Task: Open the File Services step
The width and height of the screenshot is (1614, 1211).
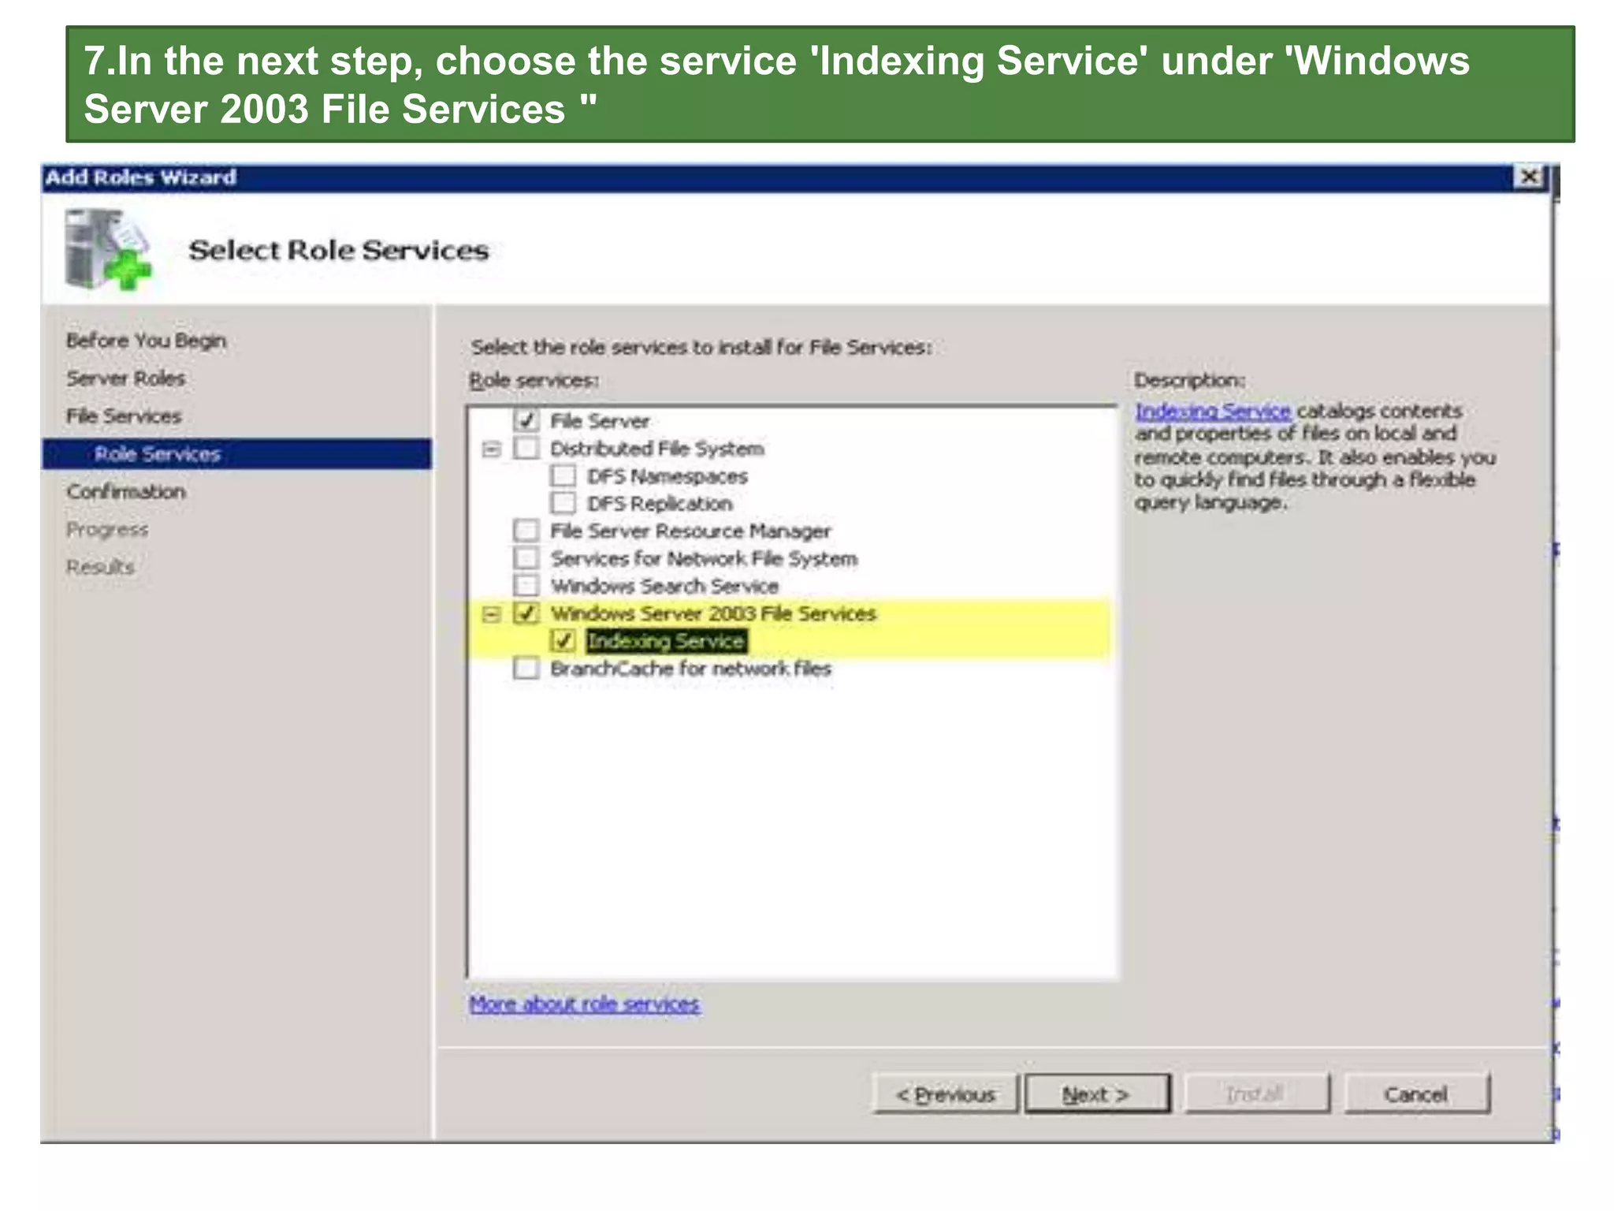Action: tap(124, 416)
